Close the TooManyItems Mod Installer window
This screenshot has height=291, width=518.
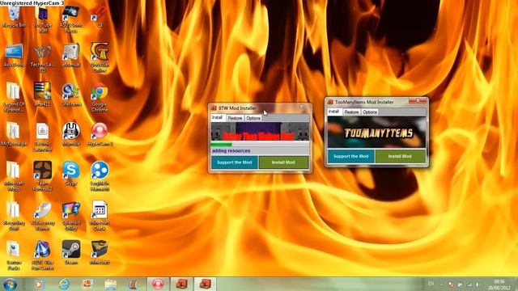pyautogui.click(x=418, y=100)
